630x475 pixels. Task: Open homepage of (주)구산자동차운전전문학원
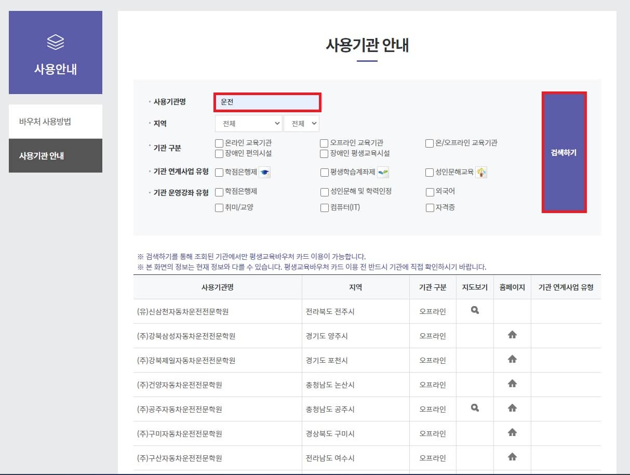click(512, 457)
